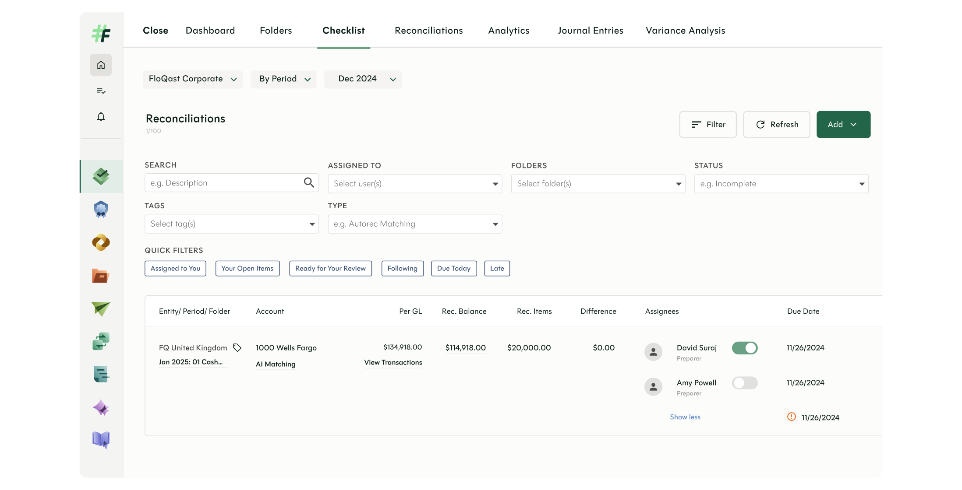Viewport: 962px width, 490px height.
Task: Open the Folders selector dropdown
Action: tap(598, 184)
